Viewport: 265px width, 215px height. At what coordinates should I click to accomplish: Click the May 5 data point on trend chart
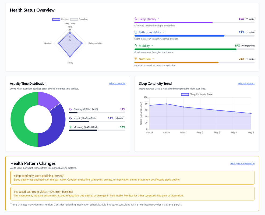click(x=251, y=113)
